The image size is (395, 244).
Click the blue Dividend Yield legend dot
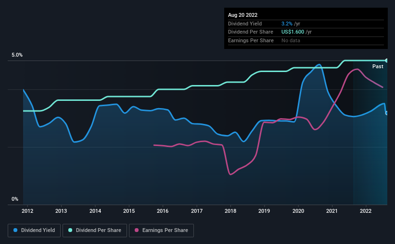pyautogui.click(x=15, y=230)
